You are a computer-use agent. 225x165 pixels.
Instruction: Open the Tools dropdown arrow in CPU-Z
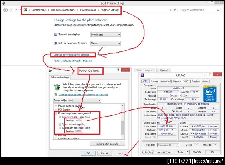(187, 152)
